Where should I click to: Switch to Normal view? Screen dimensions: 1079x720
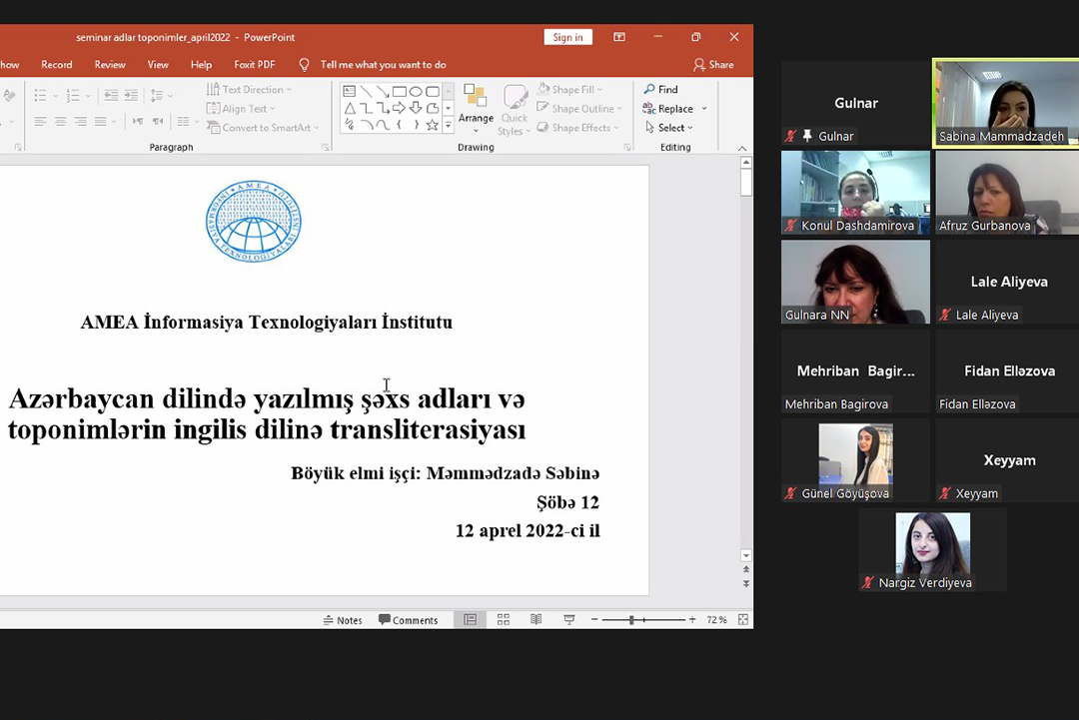470,619
